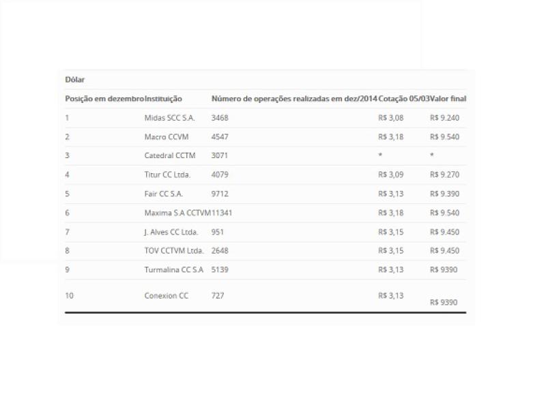Select the Fair CC S.A. institution cell

point(163,194)
